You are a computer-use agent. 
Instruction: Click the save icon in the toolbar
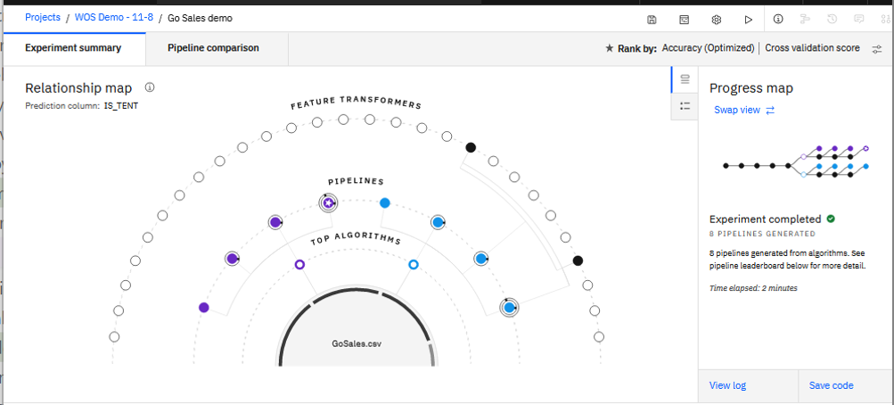pyautogui.click(x=652, y=19)
